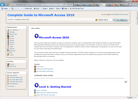Expand the address bar search dropdown arrow
This screenshot has height=99, width=138.
pyautogui.click(x=66, y=5)
